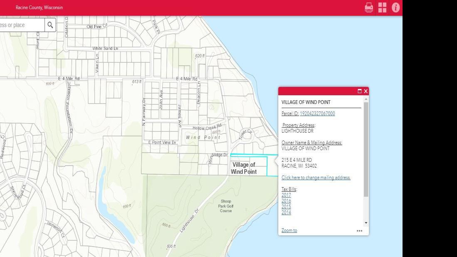
Task: Click the 620 ft elevation marker
Action: coord(200,56)
